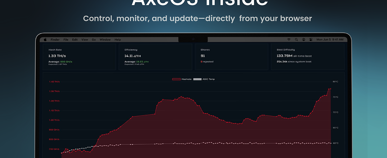Open the Help menu
This screenshot has height=158, width=387.
[118, 40]
